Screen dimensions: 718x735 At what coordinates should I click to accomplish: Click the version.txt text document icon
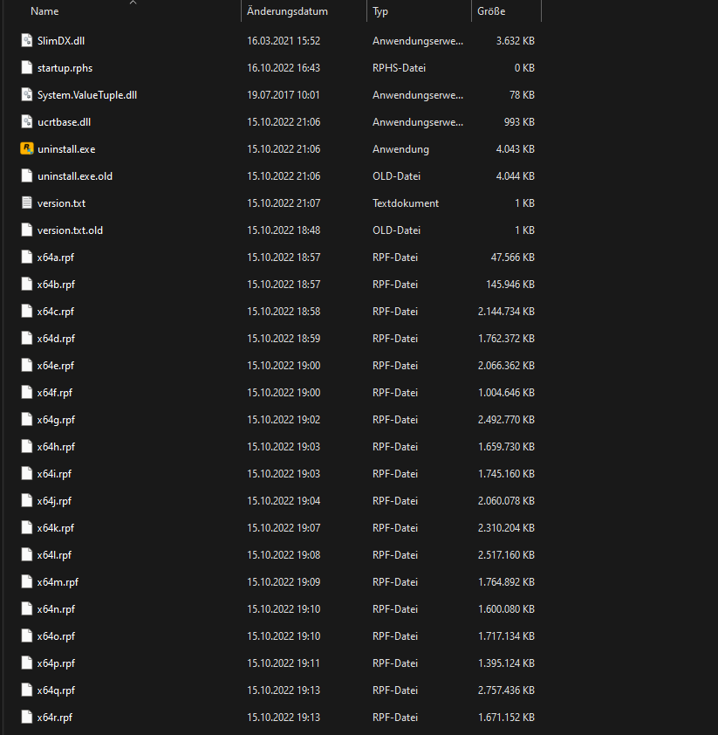tap(26, 203)
